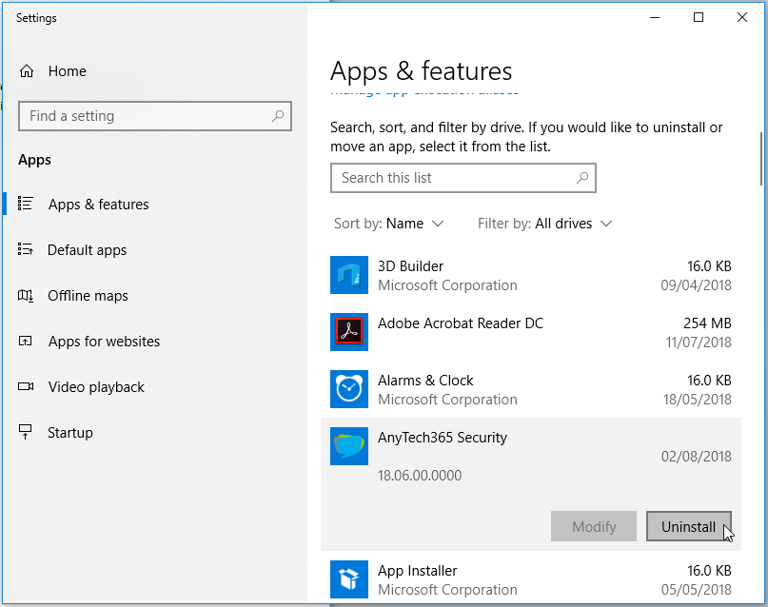Maximize the Settings window
The width and height of the screenshot is (768, 607).
[699, 18]
